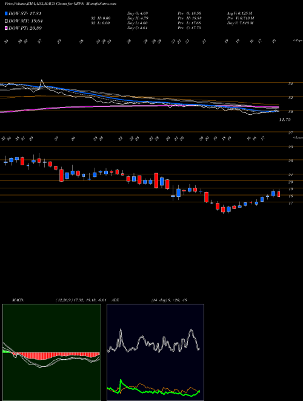Click the 18 candlestick axis label

291,196
